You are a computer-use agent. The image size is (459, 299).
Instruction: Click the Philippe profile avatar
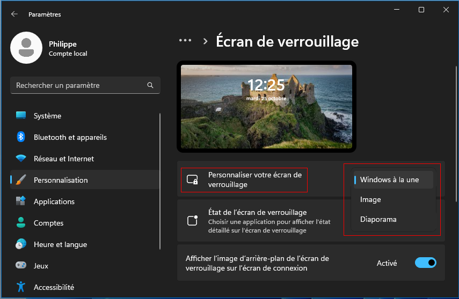[26, 48]
